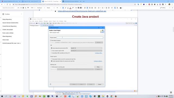Open the Windows Start menu
The width and height of the screenshot is (174, 98).
pos(2,96)
